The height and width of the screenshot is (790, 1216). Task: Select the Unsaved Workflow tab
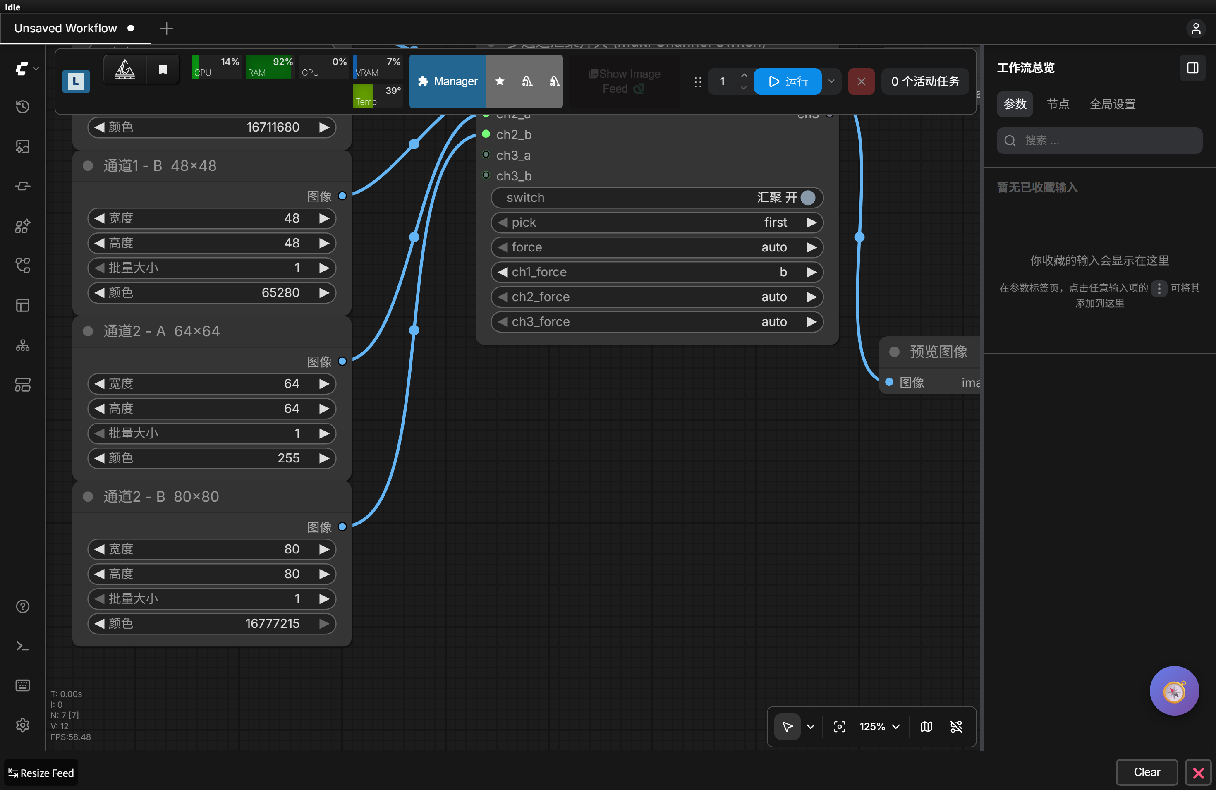(74, 28)
